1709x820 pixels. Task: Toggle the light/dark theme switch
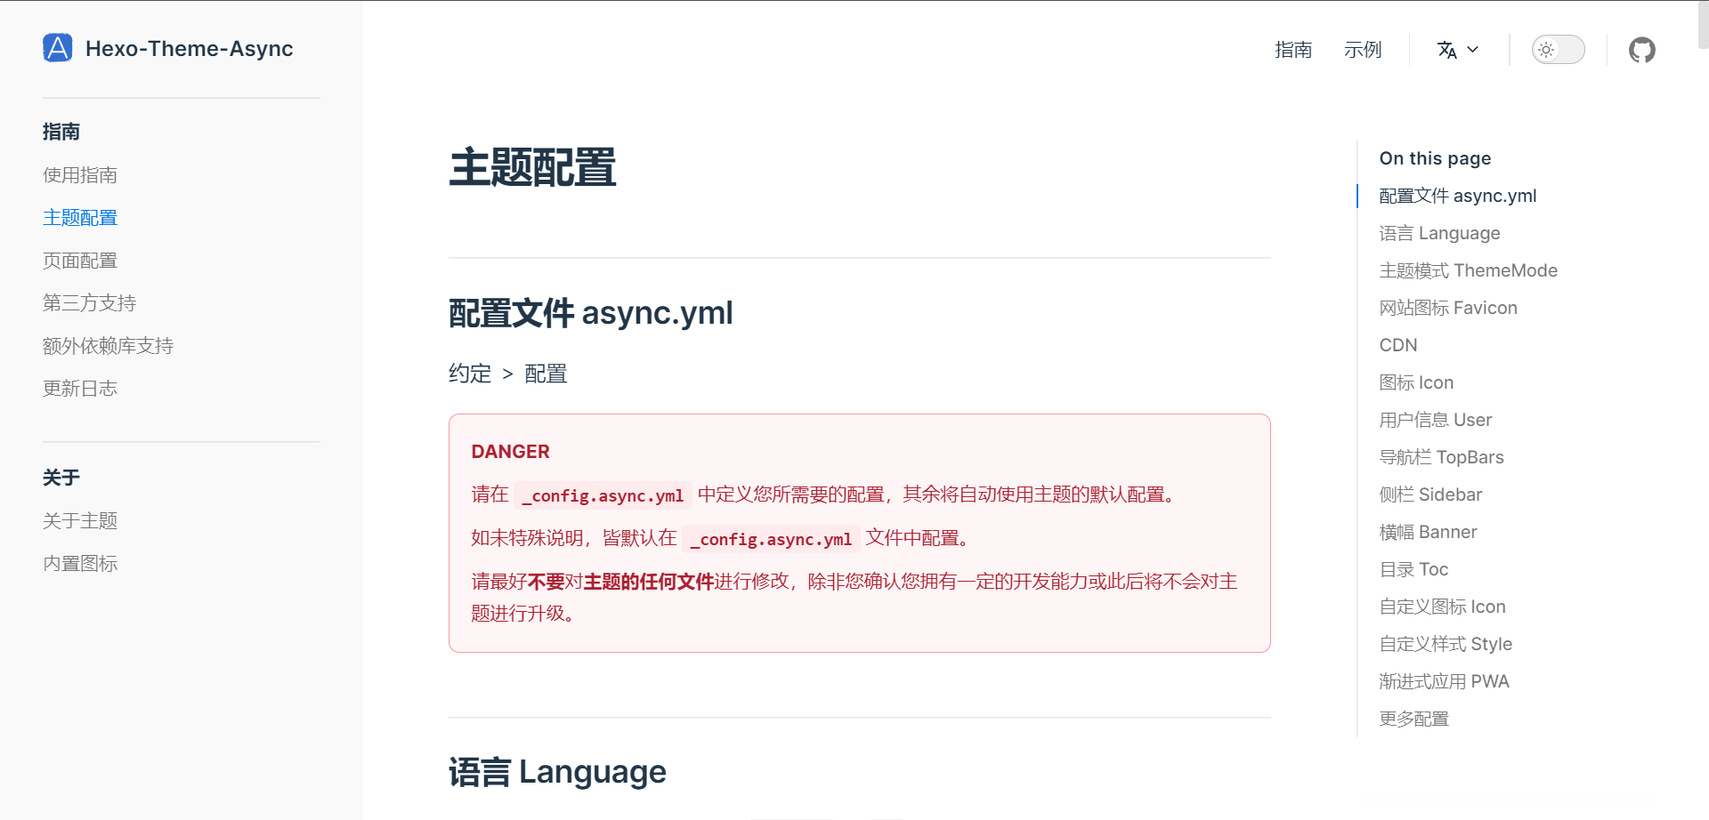click(x=1558, y=50)
